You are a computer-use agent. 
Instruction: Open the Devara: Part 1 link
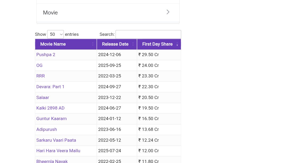(x=50, y=87)
